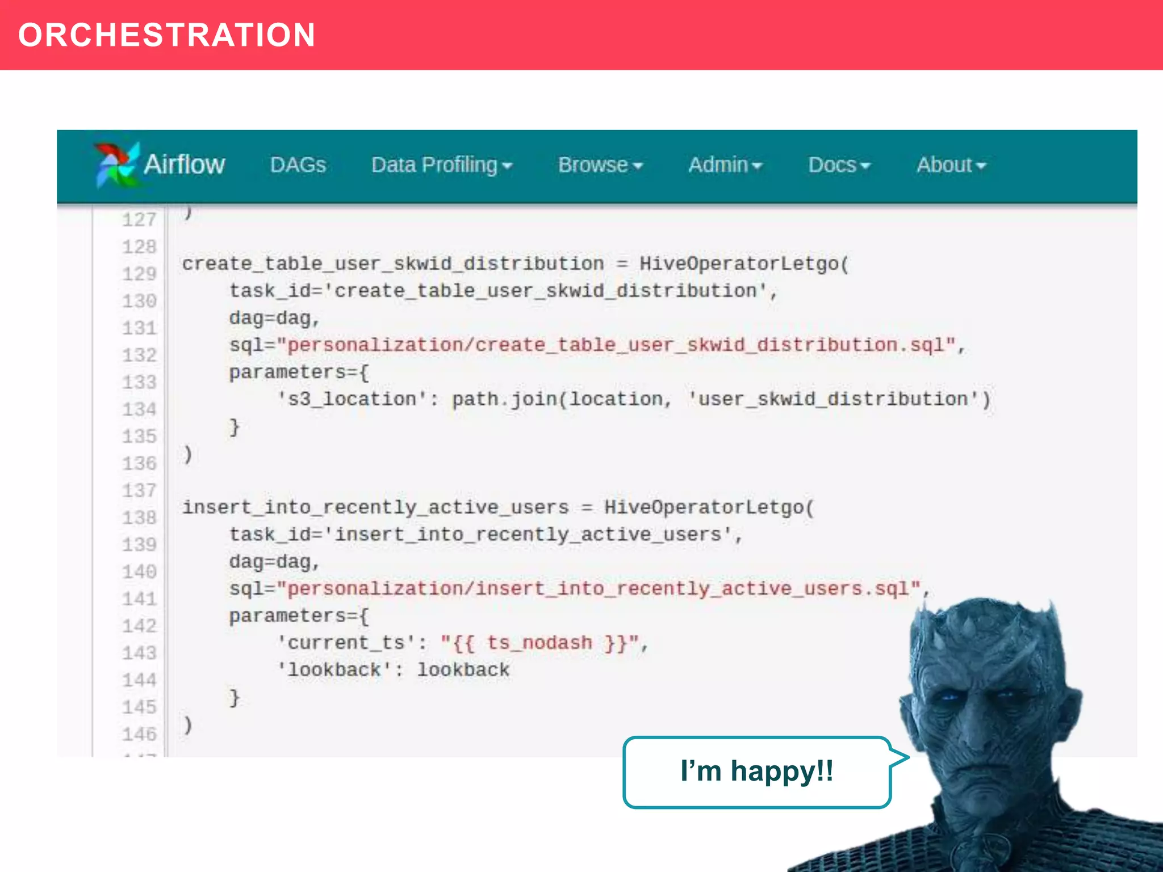Click the ts_nodash template string

click(x=539, y=643)
